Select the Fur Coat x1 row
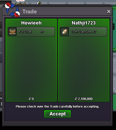The width and height of the screenshot is (116, 130). point(31,32)
